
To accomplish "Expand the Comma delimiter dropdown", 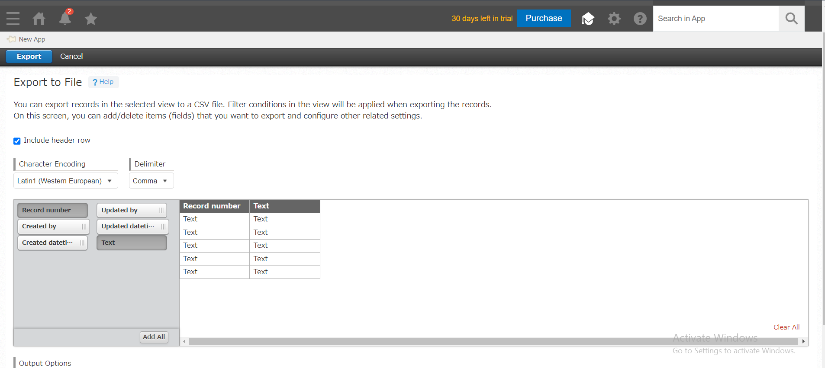I will [x=151, y=181].
